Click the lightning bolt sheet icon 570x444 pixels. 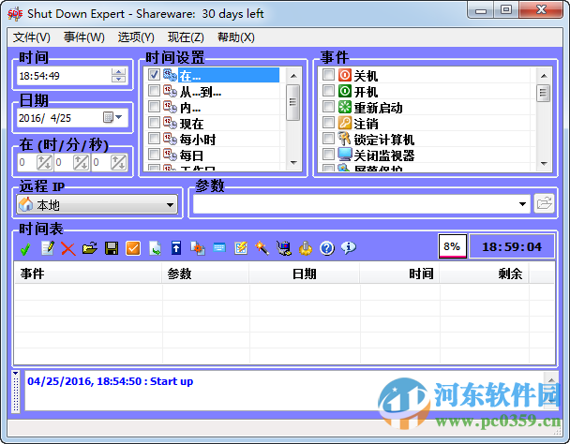click(241, 248)
